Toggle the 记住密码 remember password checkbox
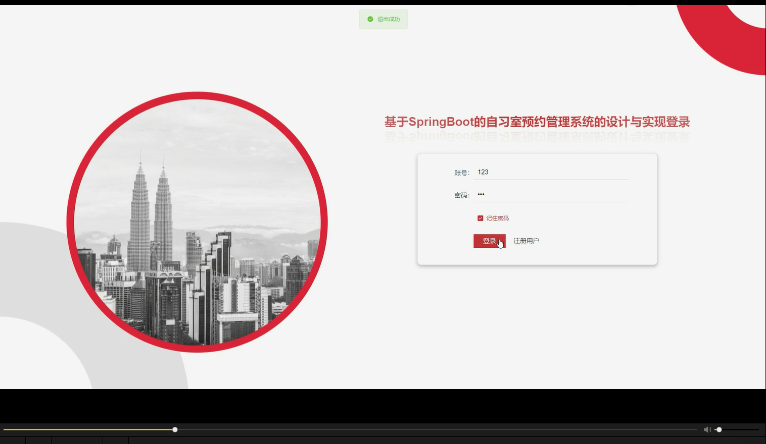 (480, 218)
